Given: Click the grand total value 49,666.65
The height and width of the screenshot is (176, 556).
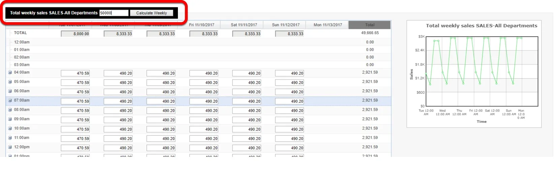Looking at the screenshot, I should coord(370,33).
